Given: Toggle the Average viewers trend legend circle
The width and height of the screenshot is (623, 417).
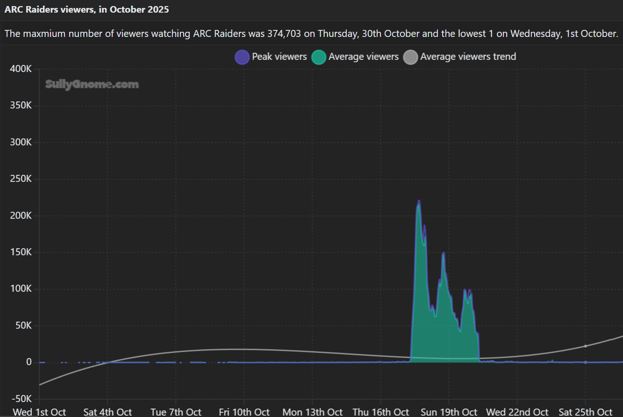Looking at the screenshot, I should click(410, 57).
